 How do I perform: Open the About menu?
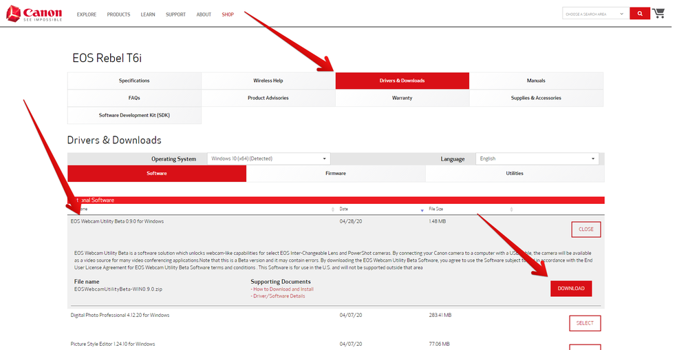(x=204, y=14)
